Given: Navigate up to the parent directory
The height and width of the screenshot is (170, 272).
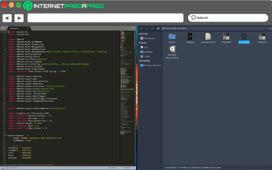Looking at the screenshot, I should (x=152, y=28).
